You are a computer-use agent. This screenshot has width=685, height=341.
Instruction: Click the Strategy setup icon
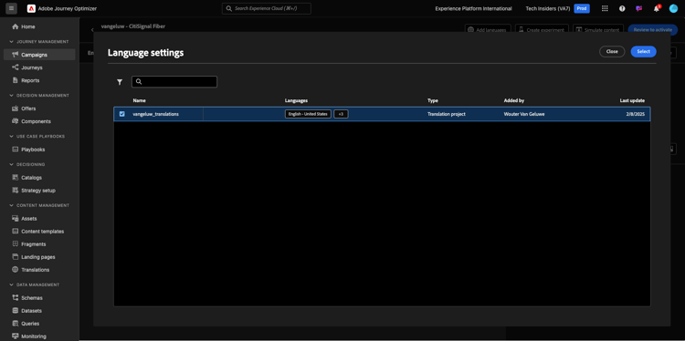tap(16, 191)
